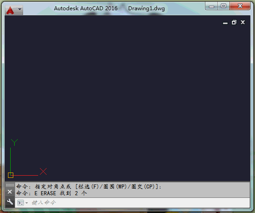Click the '(WP)' option in command history
The height and width of the screenshot is (213, 255).
tap(121, 186)
